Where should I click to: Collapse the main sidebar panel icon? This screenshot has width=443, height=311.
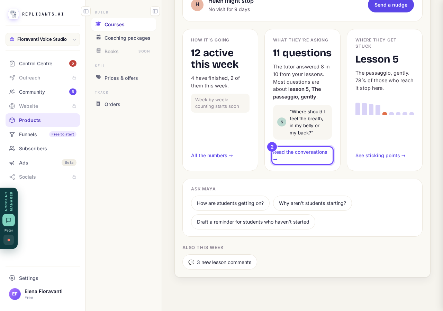coord(86,11)
